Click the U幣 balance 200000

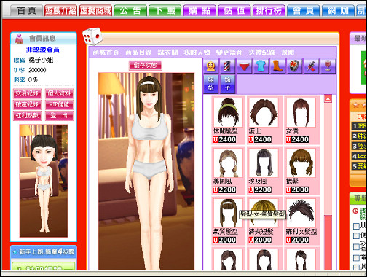[x=37, y=70]
